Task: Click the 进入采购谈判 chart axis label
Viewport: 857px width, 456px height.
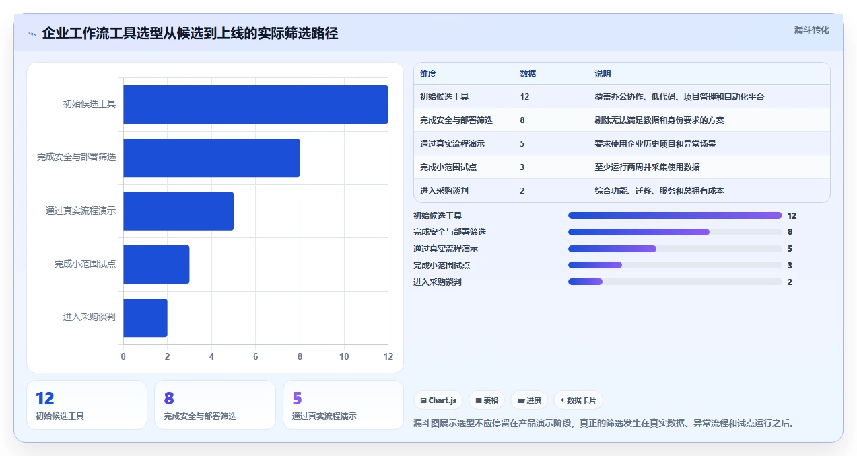Action: coord(90,317)
